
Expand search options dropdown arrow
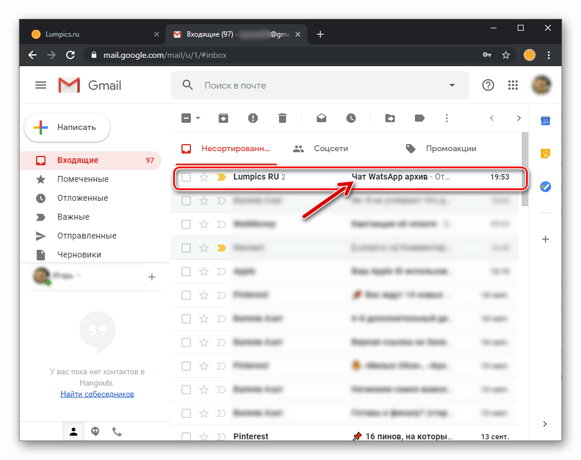(x=452, y=86)
